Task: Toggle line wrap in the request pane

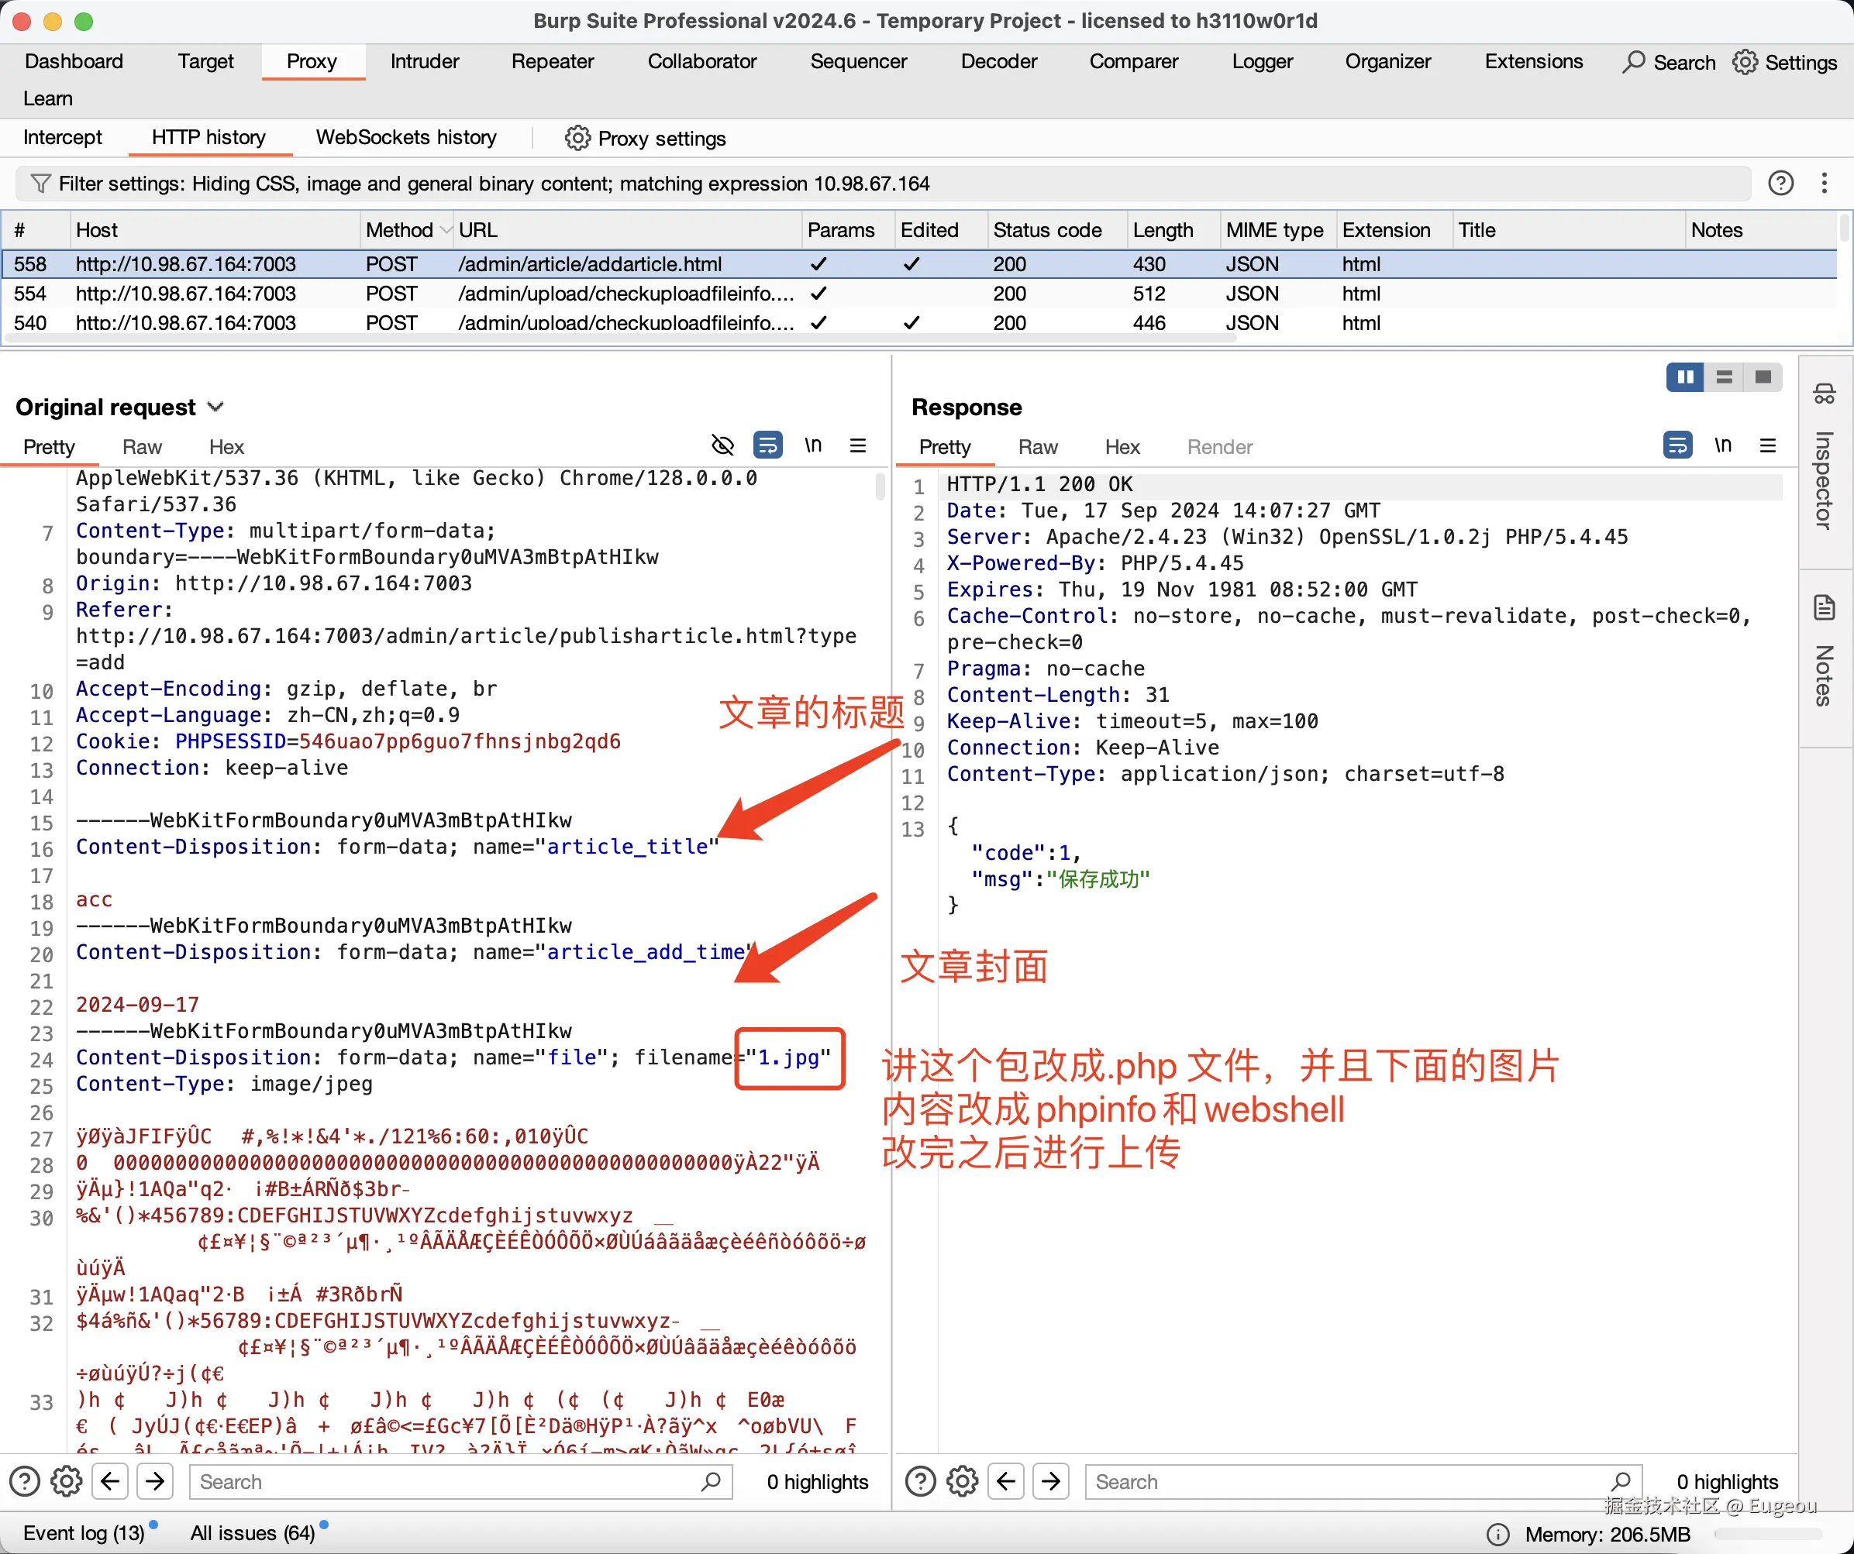Action: pyautogui.click(x=767, y=445)
